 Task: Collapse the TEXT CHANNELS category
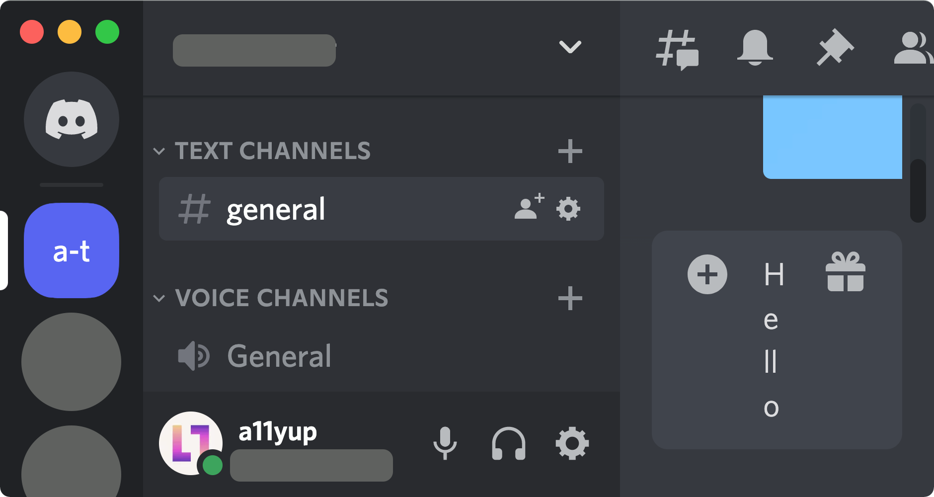point(160,151)
